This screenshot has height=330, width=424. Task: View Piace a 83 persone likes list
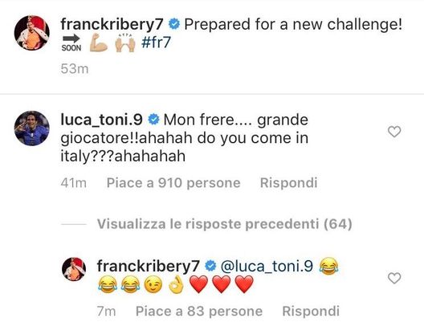[x=199, y=312]
